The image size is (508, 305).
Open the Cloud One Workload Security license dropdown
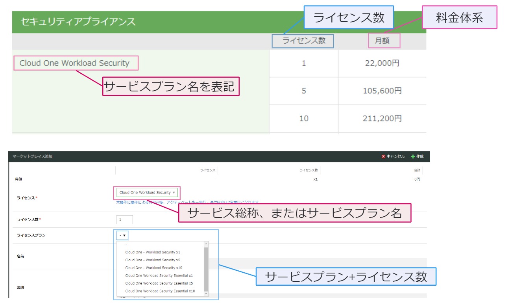(147, 193)
